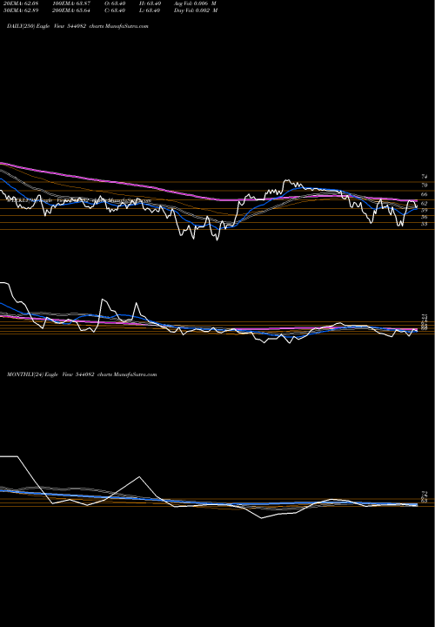
Task: Click the Open price readout
Action: pos(115,3)
